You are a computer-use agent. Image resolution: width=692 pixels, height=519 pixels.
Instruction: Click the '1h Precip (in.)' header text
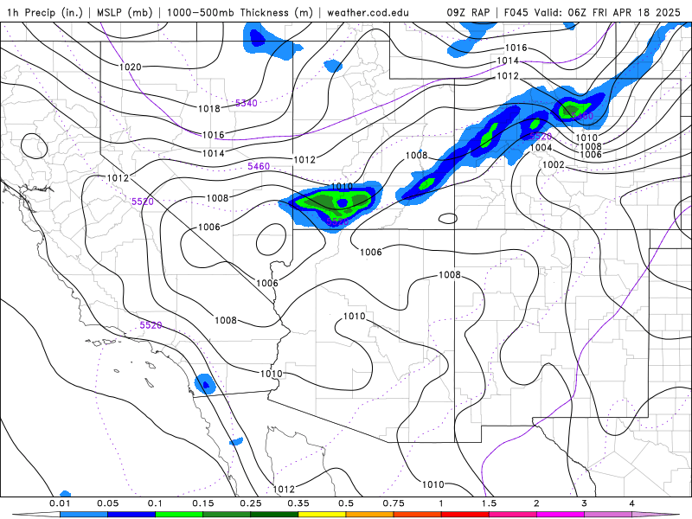pos(45,12)
